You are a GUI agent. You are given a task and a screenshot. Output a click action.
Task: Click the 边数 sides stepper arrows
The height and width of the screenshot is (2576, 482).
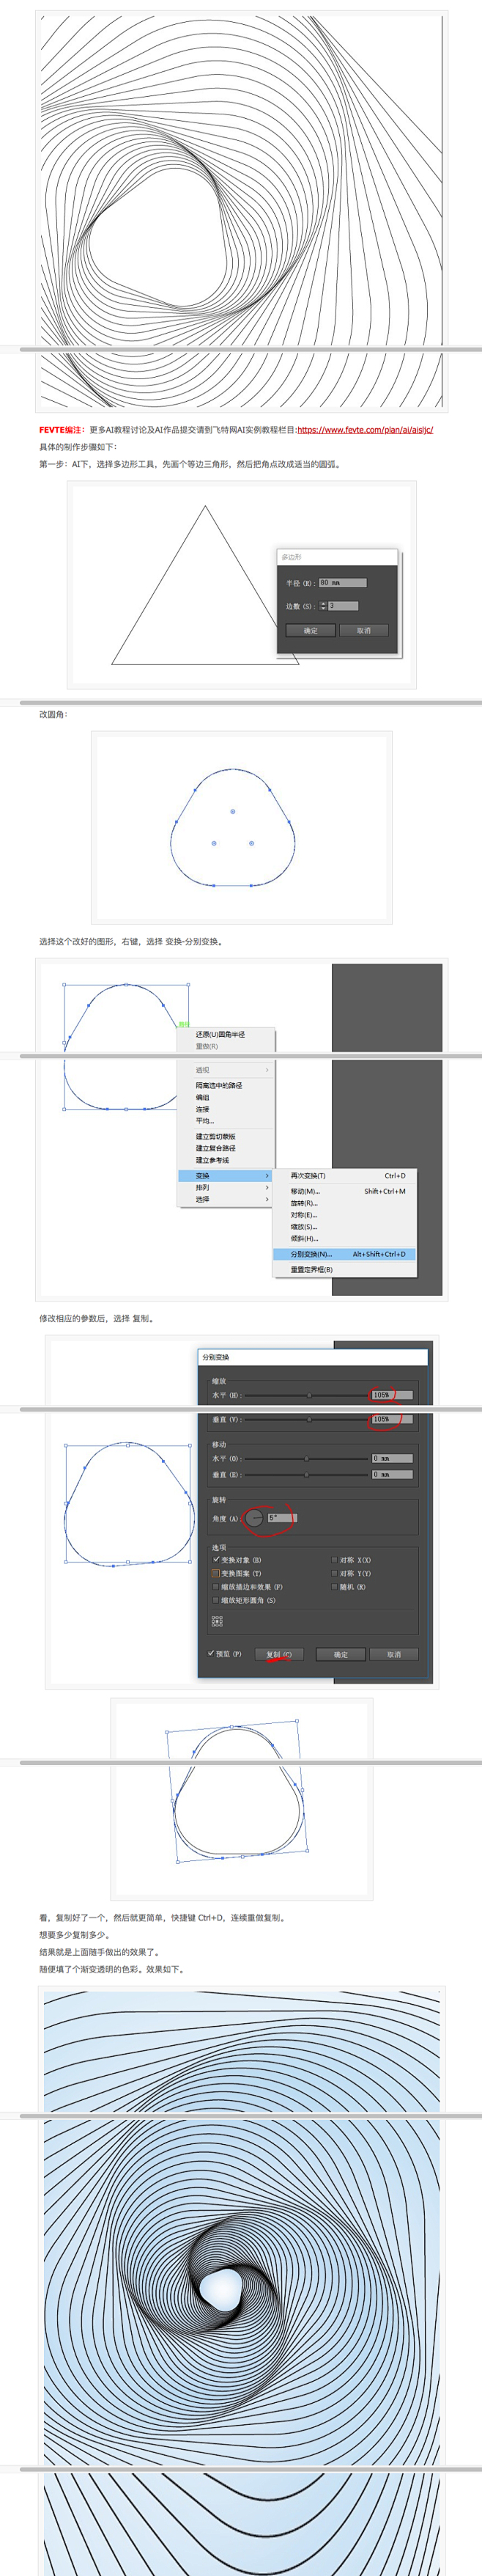click(x=323, y=606)
